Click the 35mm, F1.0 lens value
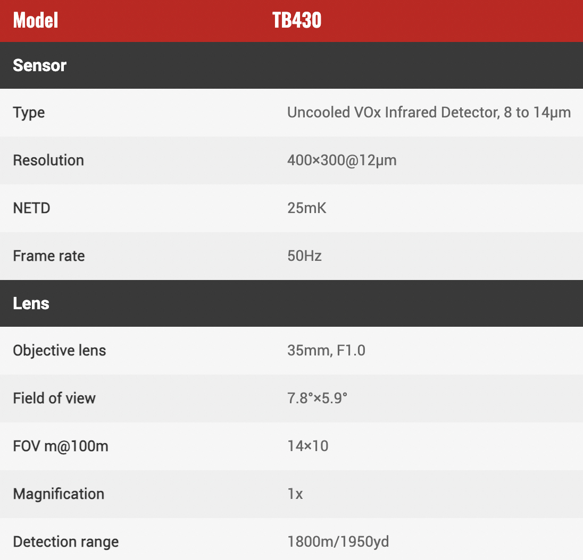Image resolution: width=583 pixels, height=560 pixels. (327, 351)
